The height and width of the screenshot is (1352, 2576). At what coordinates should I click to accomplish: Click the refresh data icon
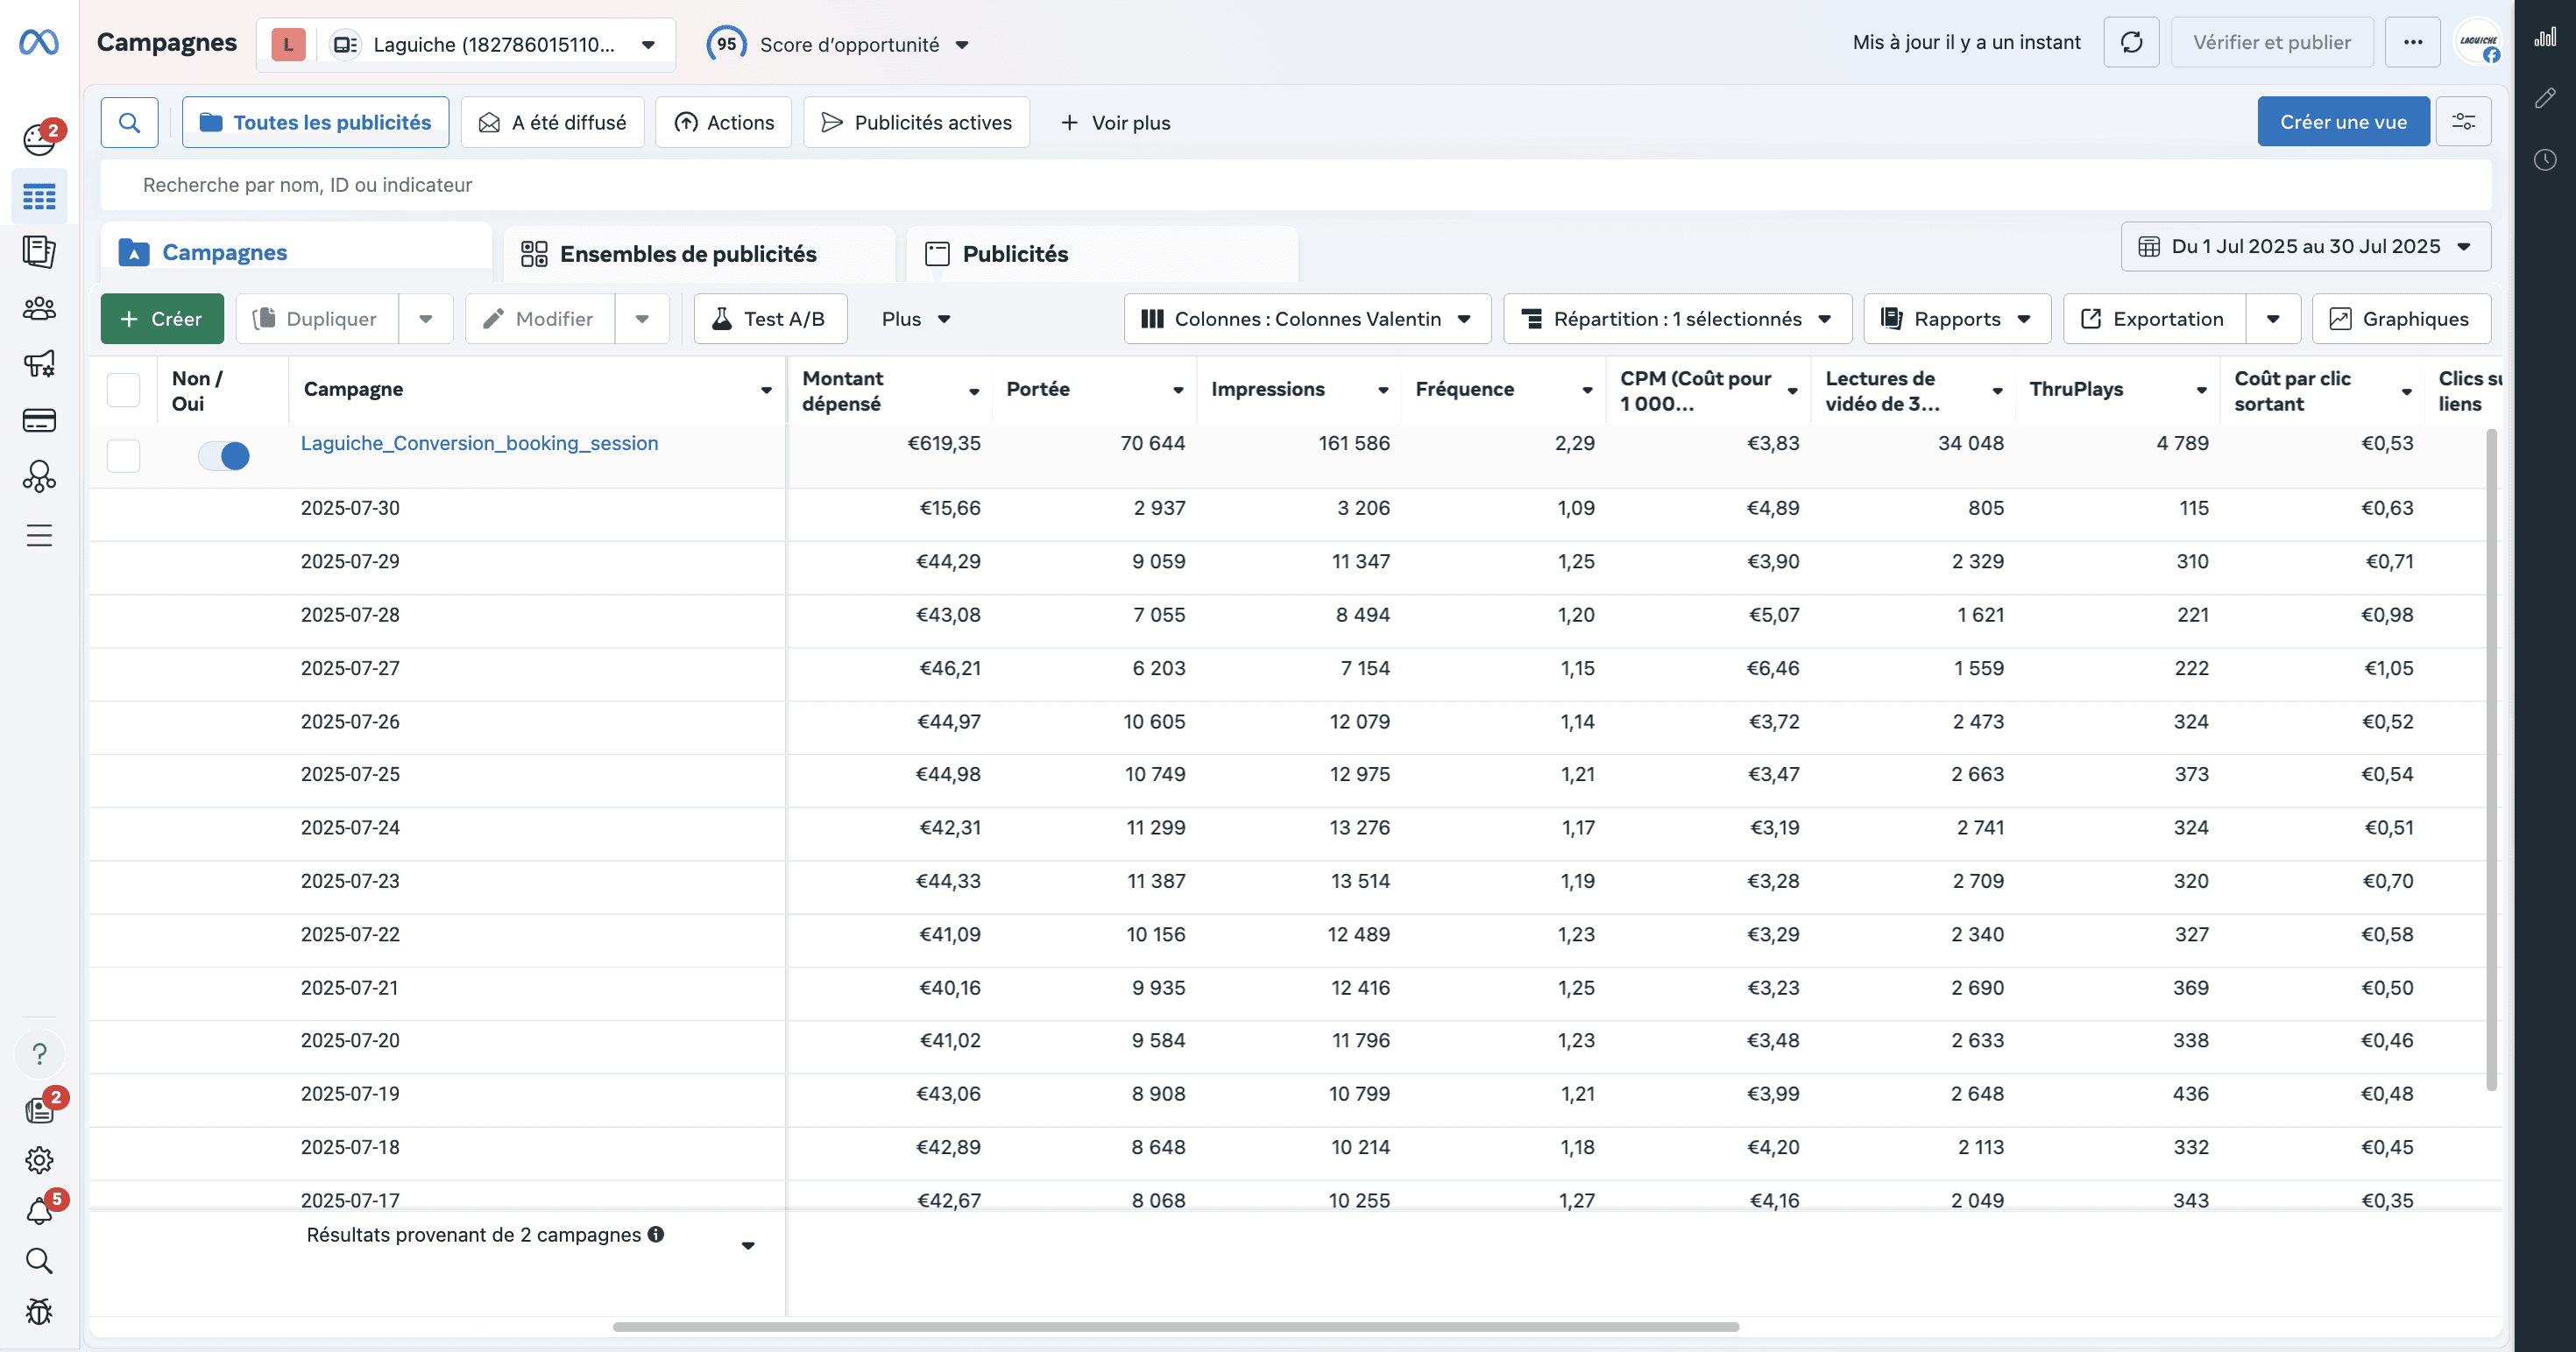tap(2131, 42)
